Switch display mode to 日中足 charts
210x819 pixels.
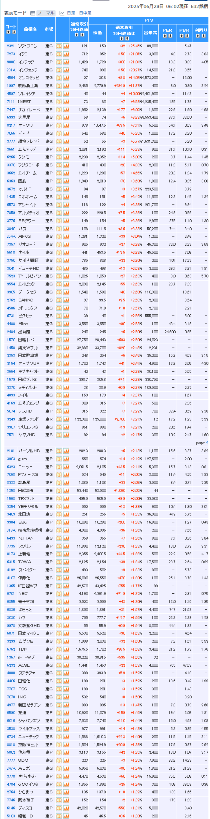point(85,13)
